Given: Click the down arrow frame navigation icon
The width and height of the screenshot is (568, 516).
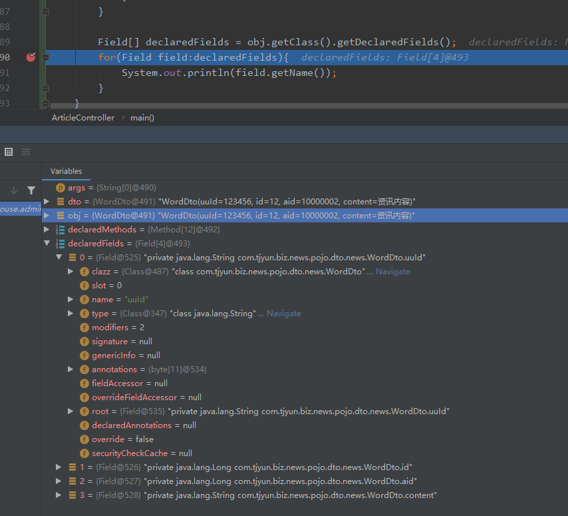Looking at the screenshot, I should pos(14,190).
